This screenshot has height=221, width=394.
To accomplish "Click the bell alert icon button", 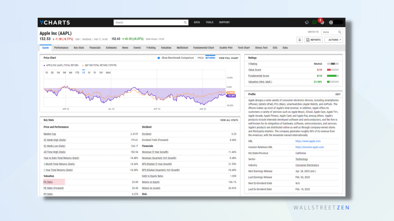I will [x=299, y=40].
